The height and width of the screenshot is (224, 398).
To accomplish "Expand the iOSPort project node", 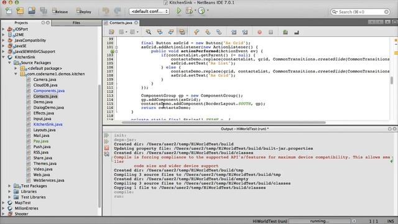I will click(3, 29).
